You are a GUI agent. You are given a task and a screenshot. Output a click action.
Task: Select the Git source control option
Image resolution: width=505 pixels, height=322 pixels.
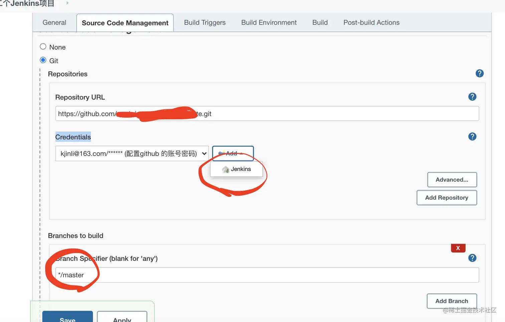click(43, 60)
